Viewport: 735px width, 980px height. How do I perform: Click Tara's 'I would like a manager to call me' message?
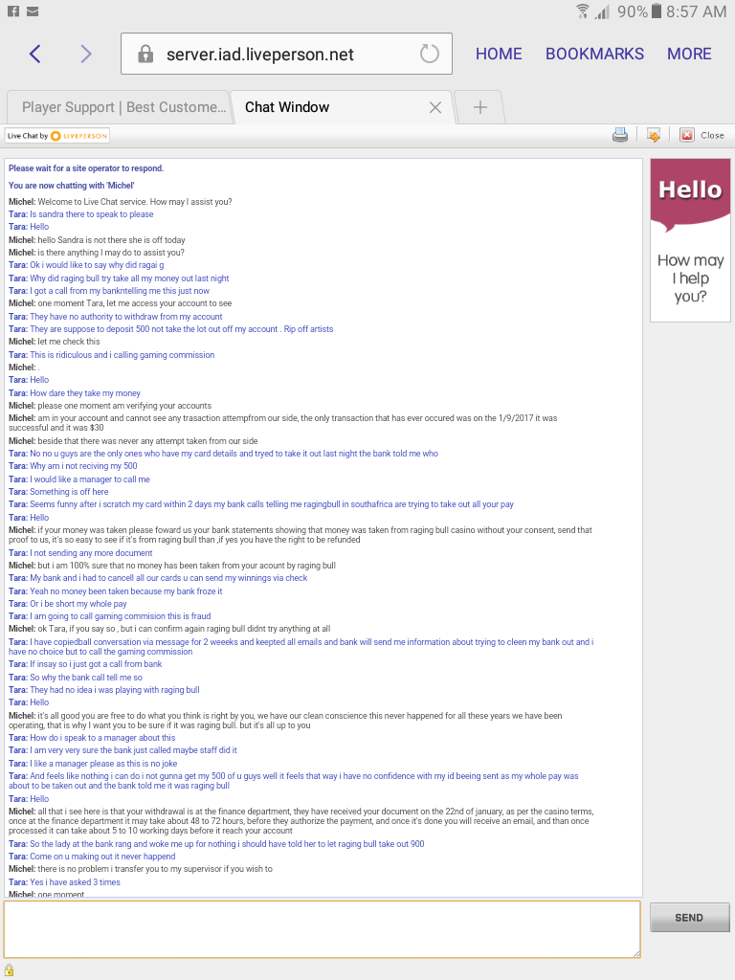pos(78,479)
